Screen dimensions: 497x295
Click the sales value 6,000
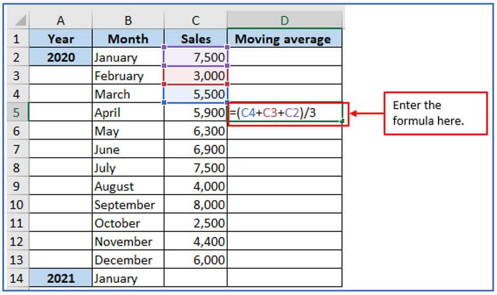pyautogui.click(x=196, y=259)
